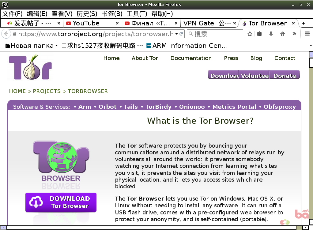Open the Arm project link

[85, 107]
